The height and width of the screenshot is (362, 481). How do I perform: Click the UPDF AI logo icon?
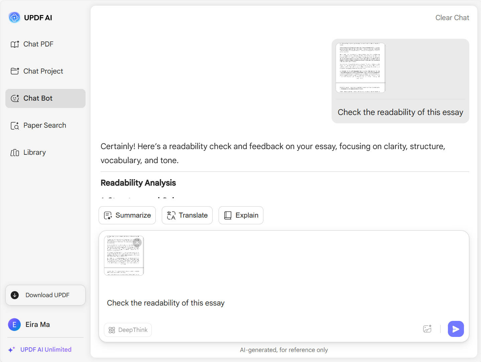(x=14, y=17)
